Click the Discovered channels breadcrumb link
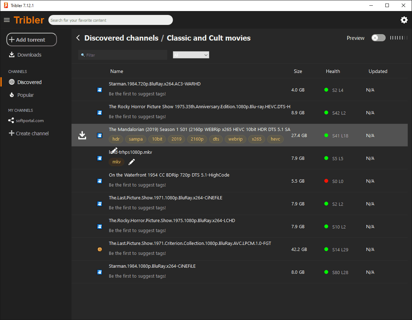This screenshot has height=320, width=412. pos(121,38)
